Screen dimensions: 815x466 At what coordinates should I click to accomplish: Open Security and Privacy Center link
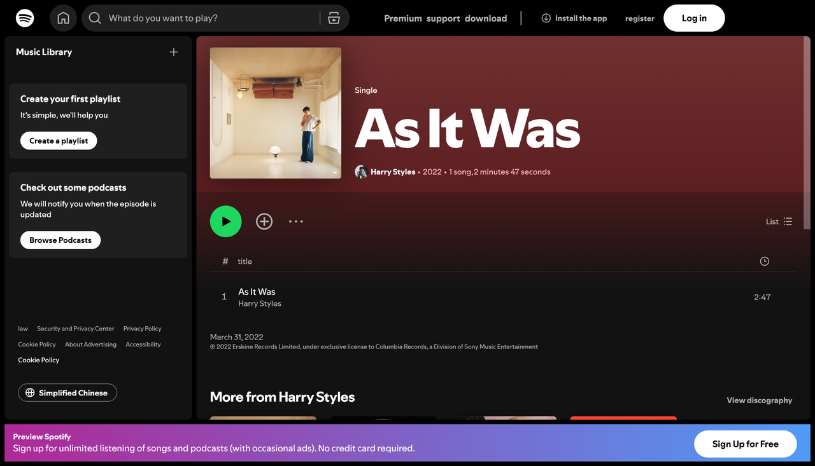pos(76,329)
